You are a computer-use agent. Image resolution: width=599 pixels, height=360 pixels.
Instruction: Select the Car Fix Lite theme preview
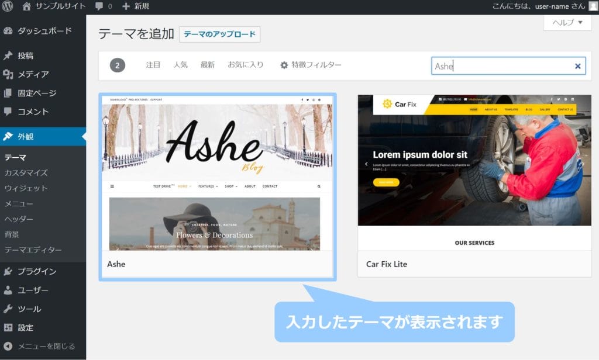[x=474, y=173]
